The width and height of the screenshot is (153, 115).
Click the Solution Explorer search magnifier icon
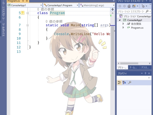tap(147, 11)
